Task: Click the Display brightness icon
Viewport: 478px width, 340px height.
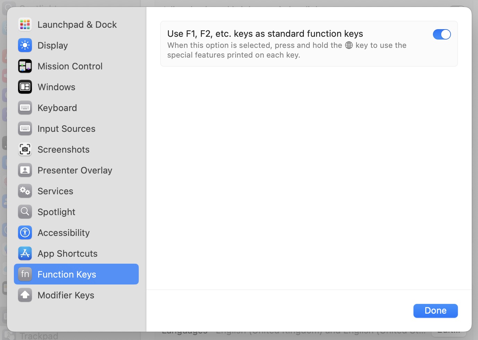Action: pyautogui.click(x=25, y=45)
